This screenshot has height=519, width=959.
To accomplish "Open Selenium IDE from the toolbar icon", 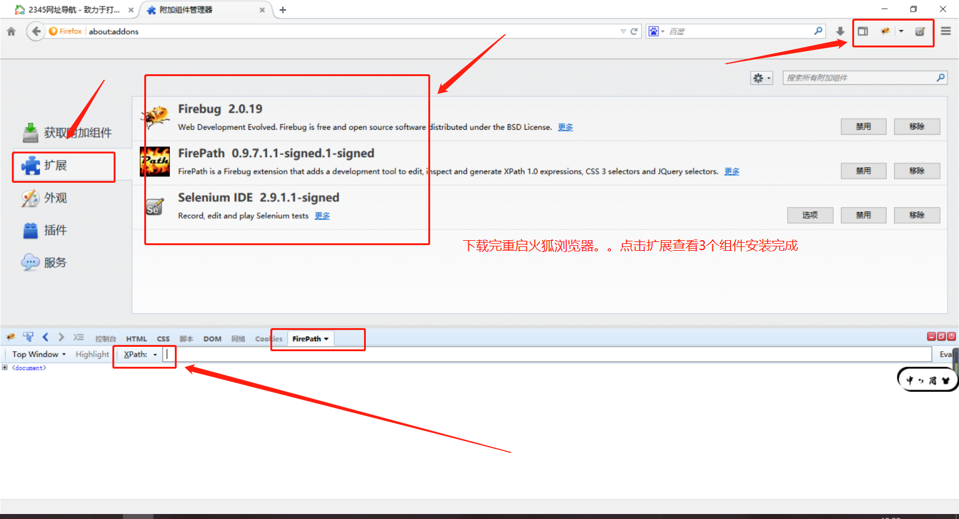I will coord(920,31).
